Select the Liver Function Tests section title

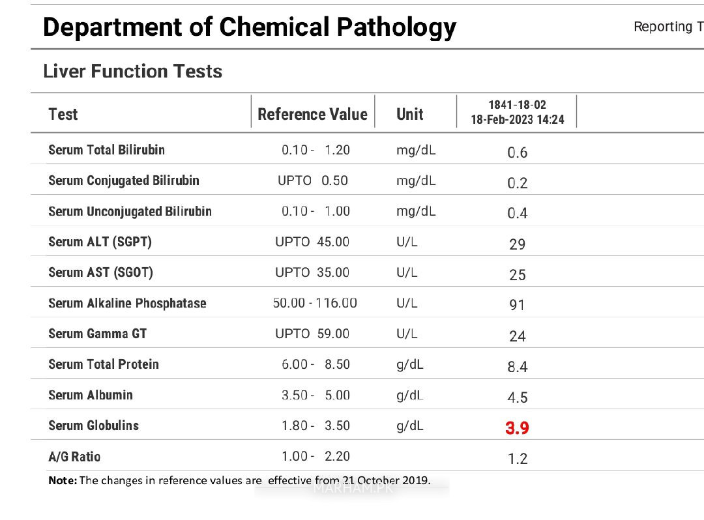132,71
